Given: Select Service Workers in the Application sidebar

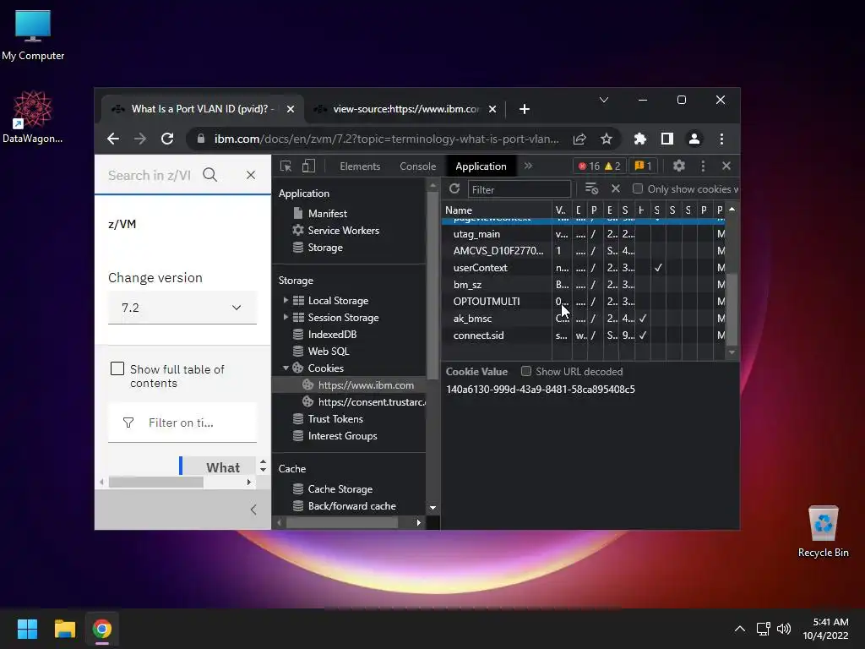Looking at the screenshot, I should tap(343, 230).
